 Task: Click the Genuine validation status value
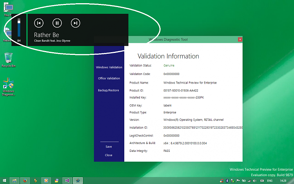[x=169, y=66]
